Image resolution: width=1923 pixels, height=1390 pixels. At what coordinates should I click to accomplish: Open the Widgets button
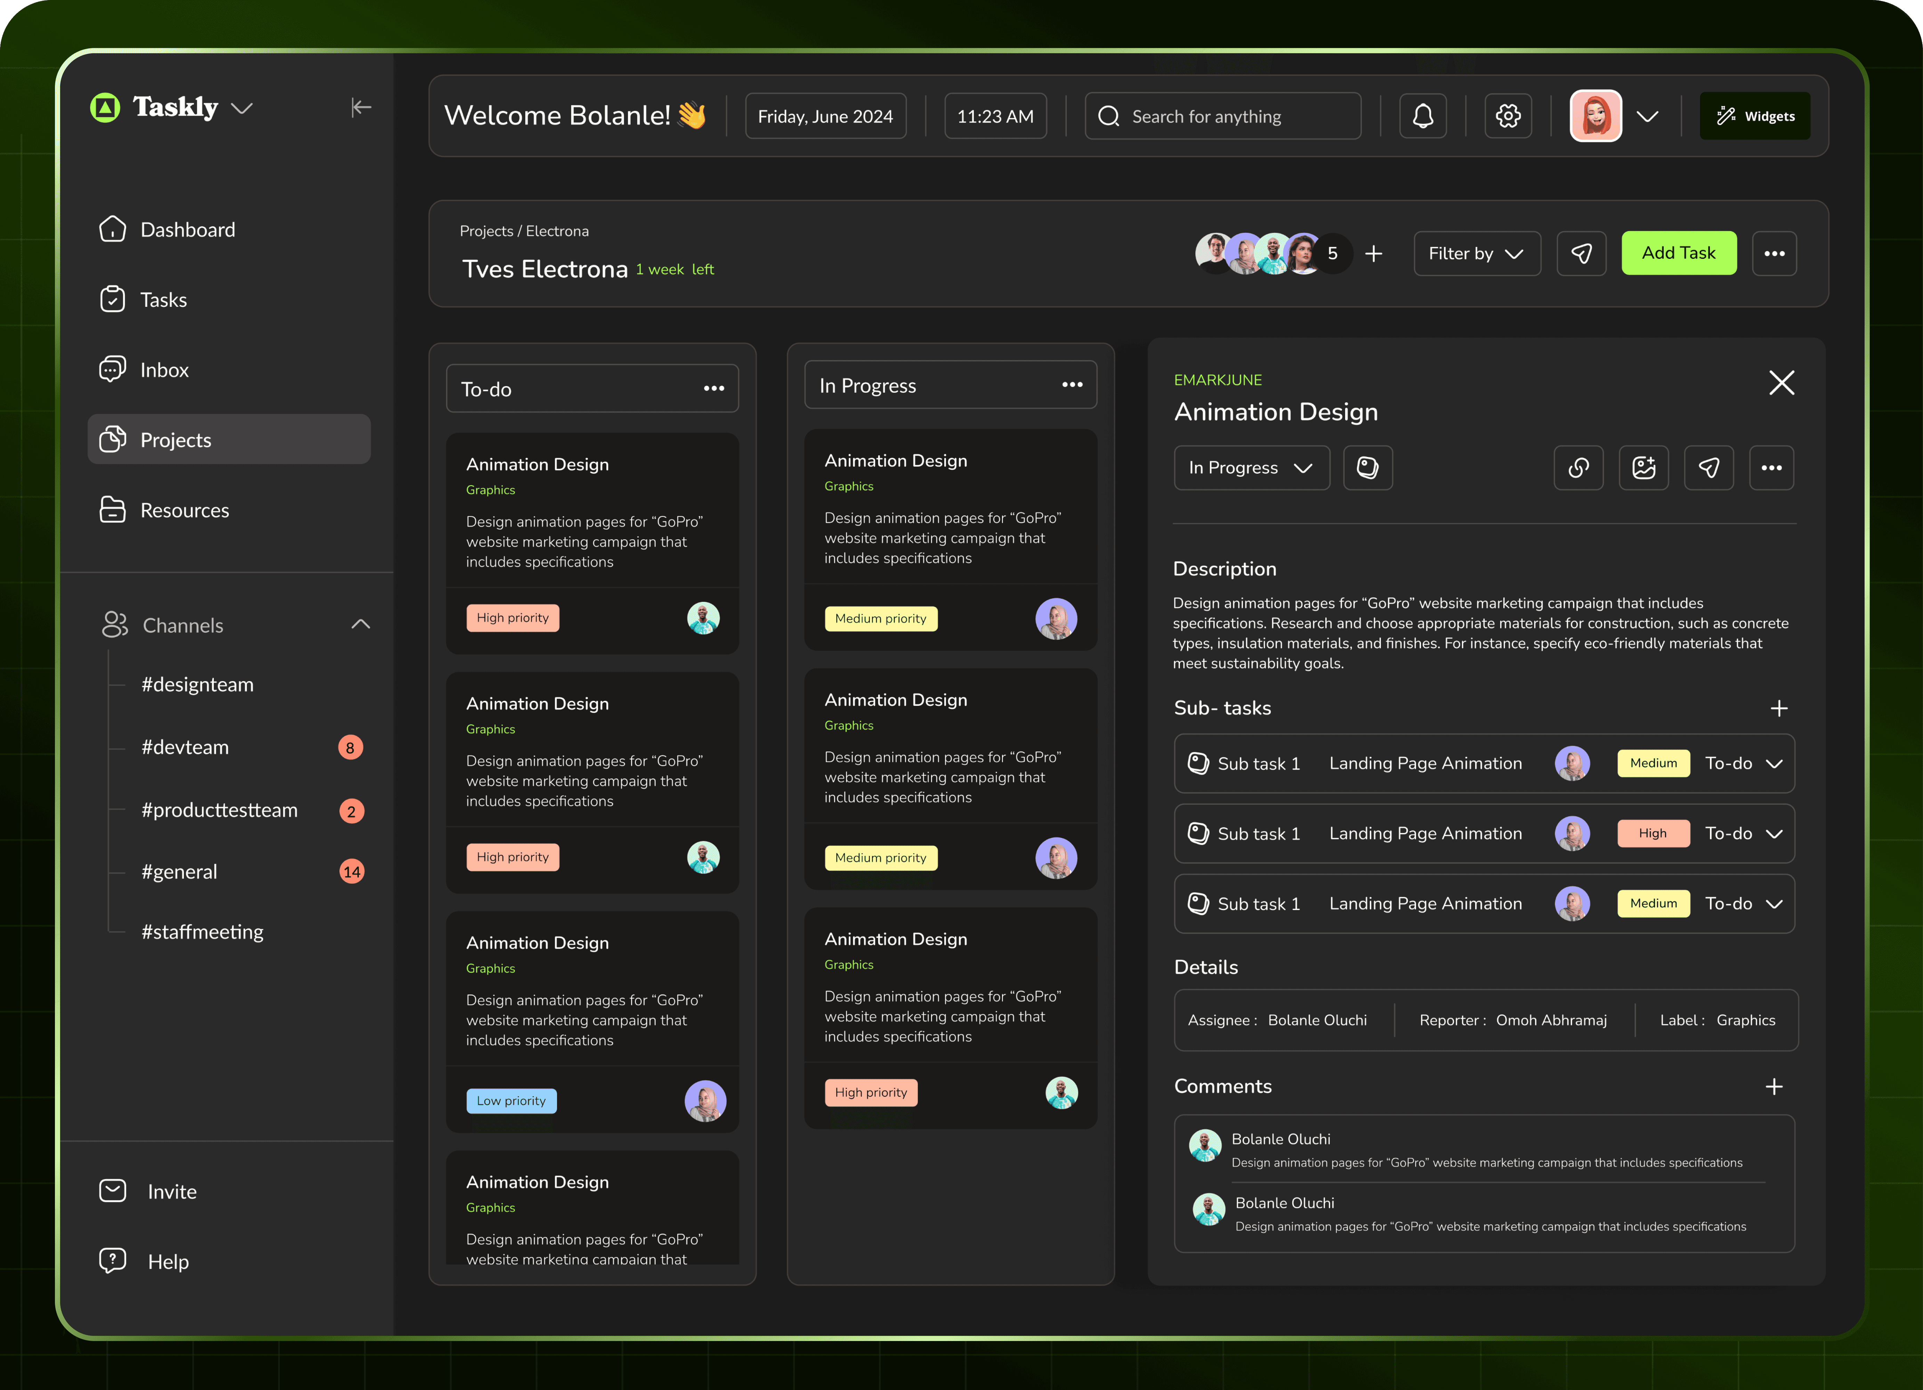tap(1754, 116)
